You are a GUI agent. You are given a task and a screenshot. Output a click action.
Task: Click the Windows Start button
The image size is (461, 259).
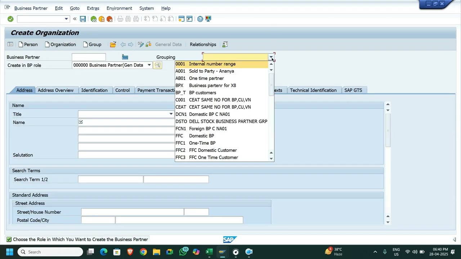[x=10, y=252]
